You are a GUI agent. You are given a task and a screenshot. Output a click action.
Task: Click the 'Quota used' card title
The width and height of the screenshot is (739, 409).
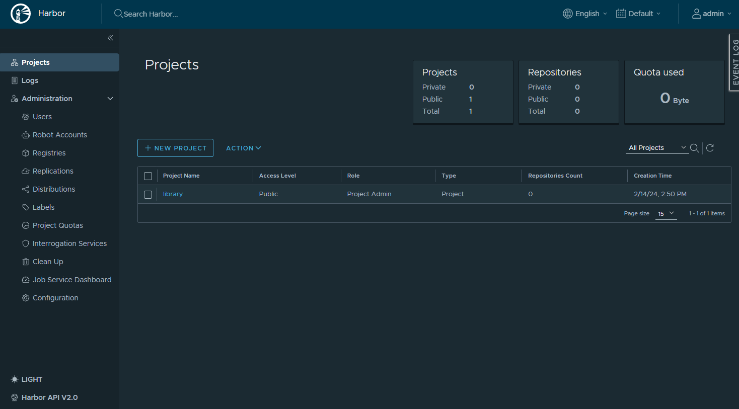tap(658, 72)
